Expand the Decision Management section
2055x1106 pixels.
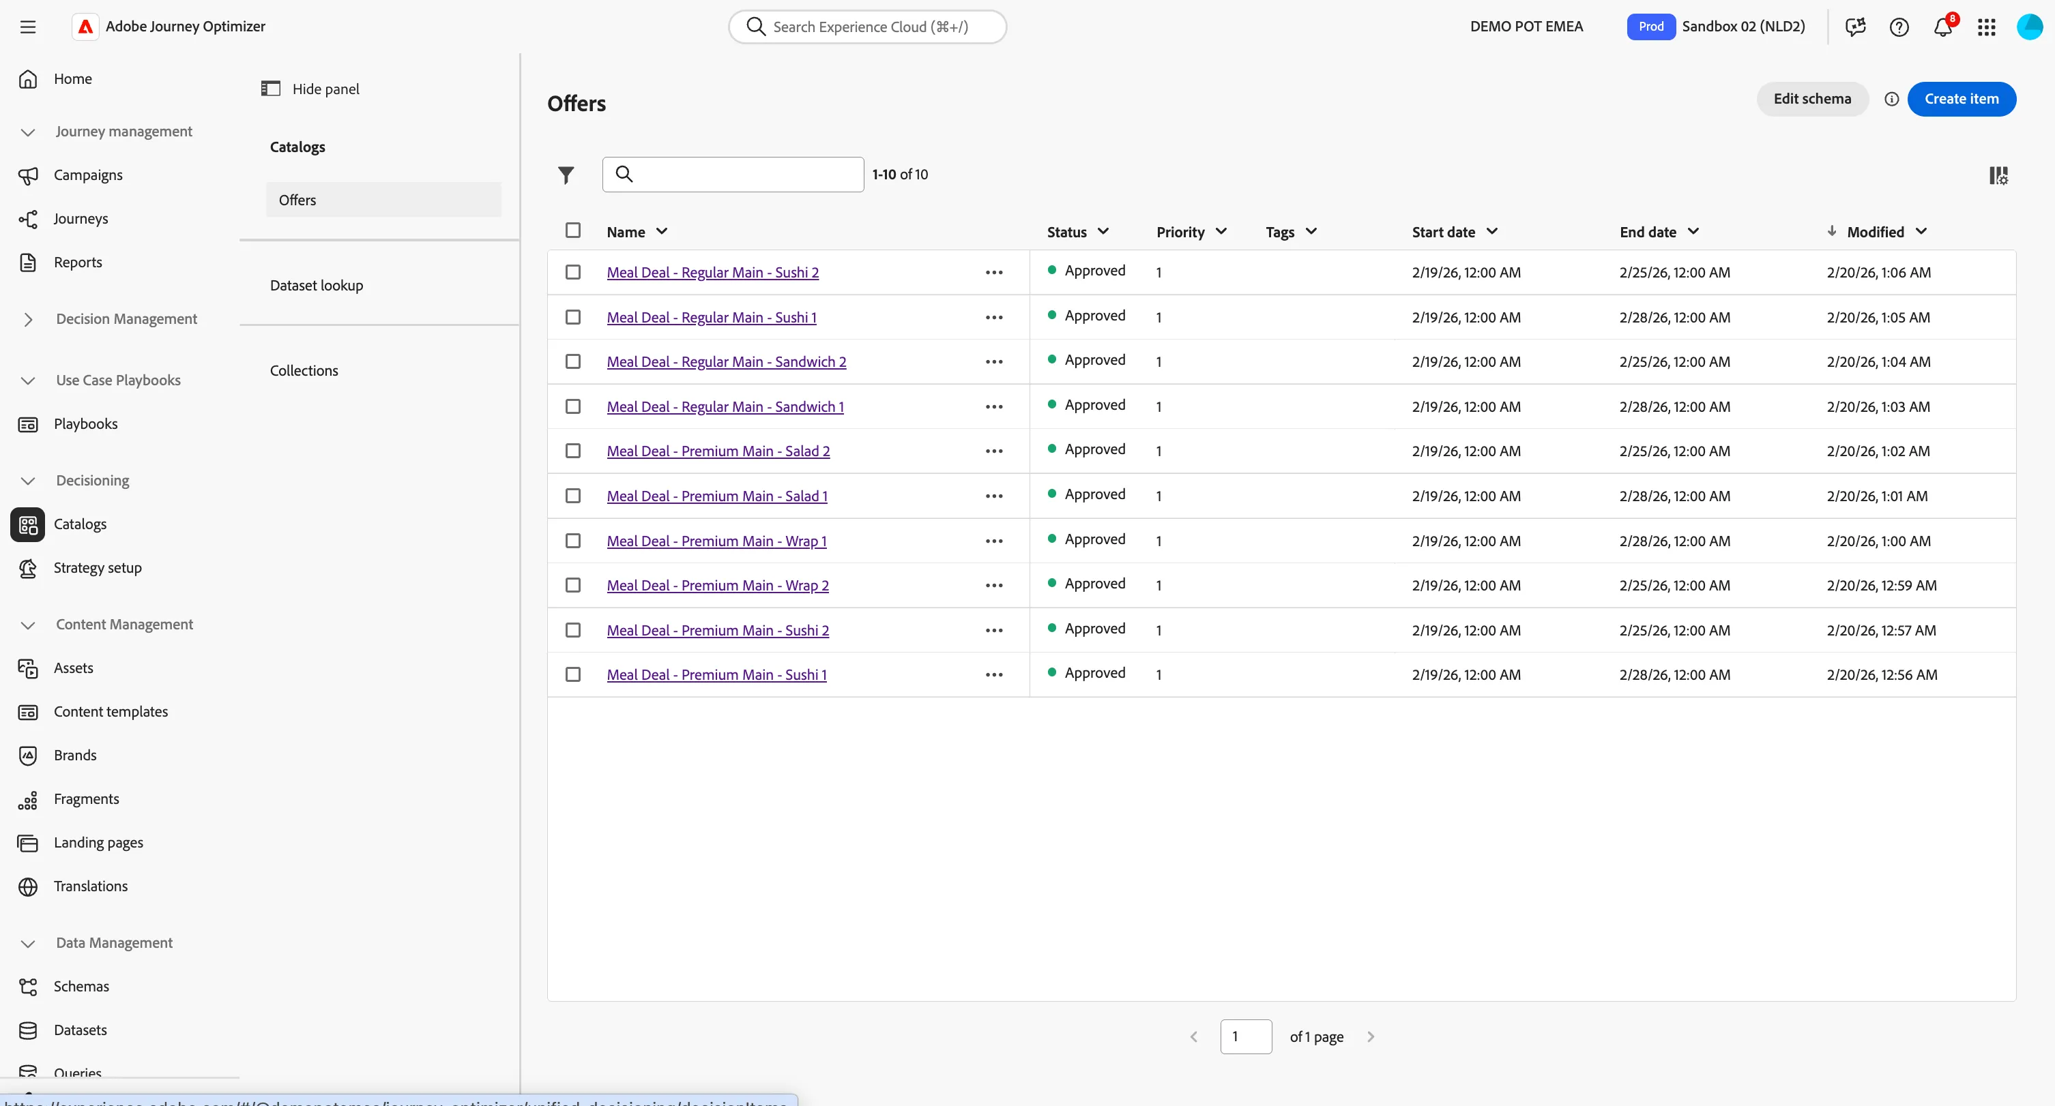tap(28, 319)
